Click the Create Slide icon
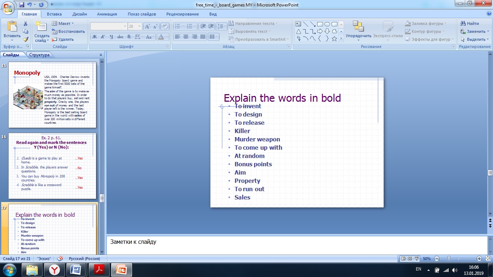The width and height of the screenshot is (493, 277). coord(42,26)
